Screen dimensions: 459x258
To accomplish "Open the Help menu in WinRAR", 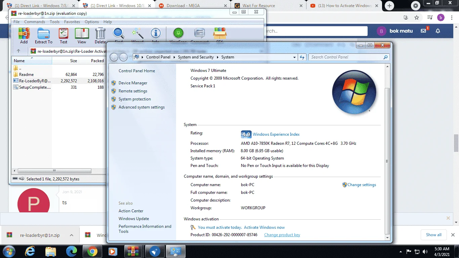I will coord(108,22).
